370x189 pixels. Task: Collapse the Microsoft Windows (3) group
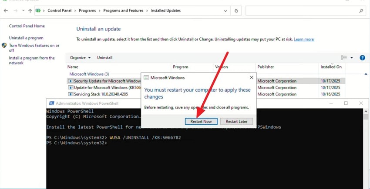(x=366, y=74)
